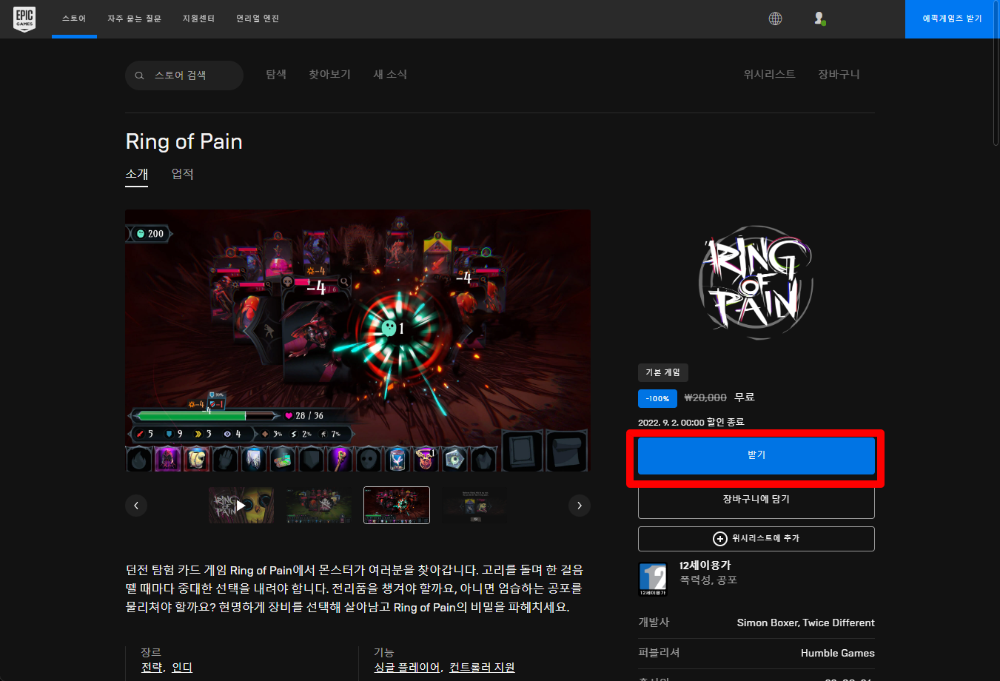Select the second screenshot thumbnail

[319, 506]
